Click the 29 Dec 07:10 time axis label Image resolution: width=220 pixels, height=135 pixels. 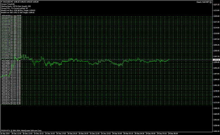coord(162,134)
